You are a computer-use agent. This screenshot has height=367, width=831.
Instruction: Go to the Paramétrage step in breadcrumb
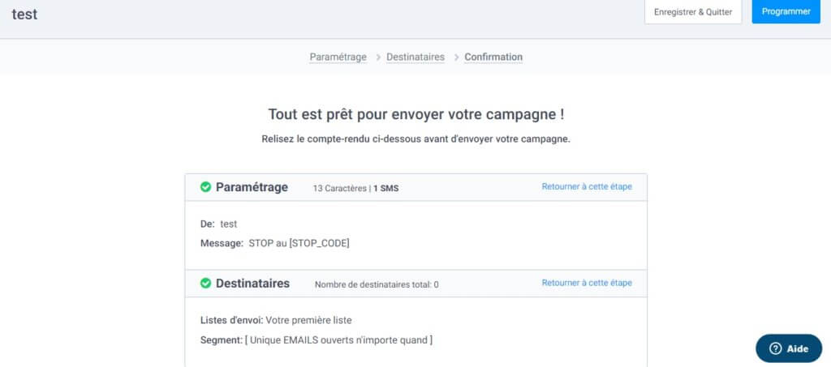[338, 58]
